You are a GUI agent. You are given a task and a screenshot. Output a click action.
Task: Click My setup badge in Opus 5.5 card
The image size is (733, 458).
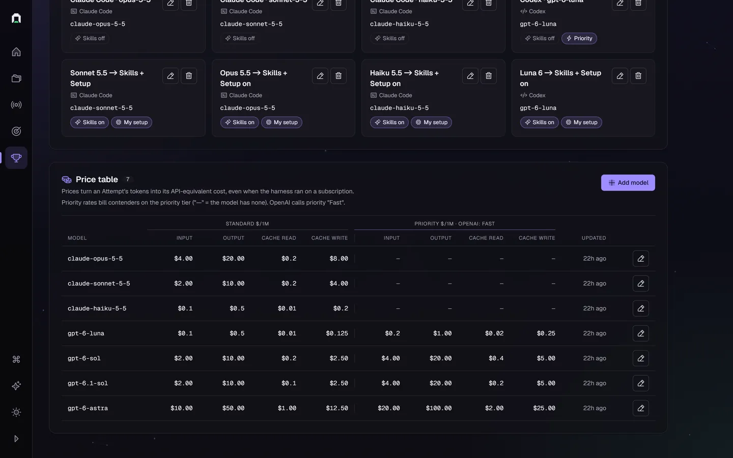coord(281,122)
